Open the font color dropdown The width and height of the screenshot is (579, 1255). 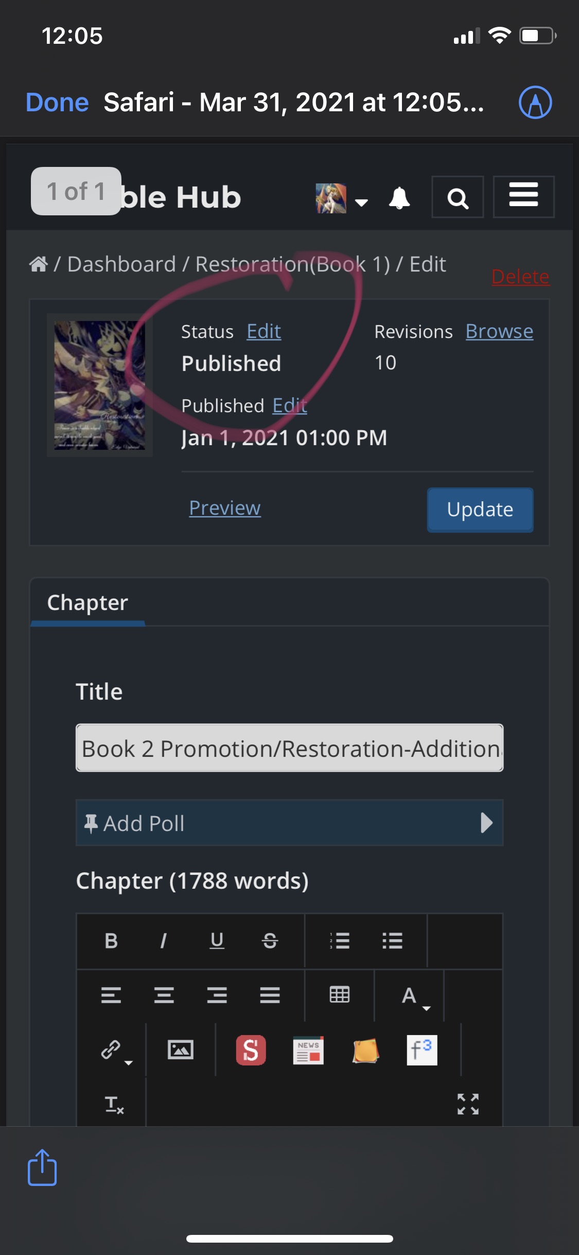pos(415,996)
